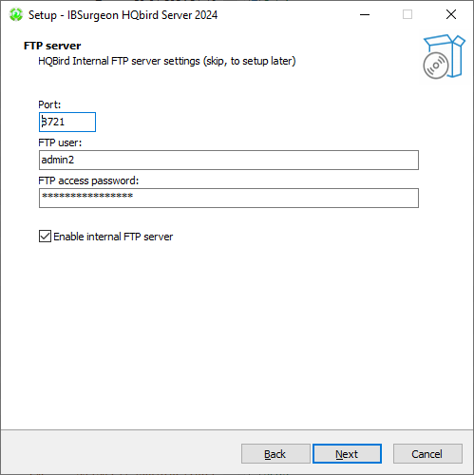
Task: Proceed with the Next button
Action: point(347,454)
